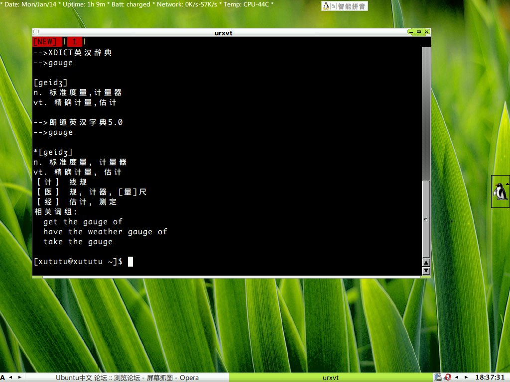
Task: Close the urxvt terminal window
Action: point(427,32)
